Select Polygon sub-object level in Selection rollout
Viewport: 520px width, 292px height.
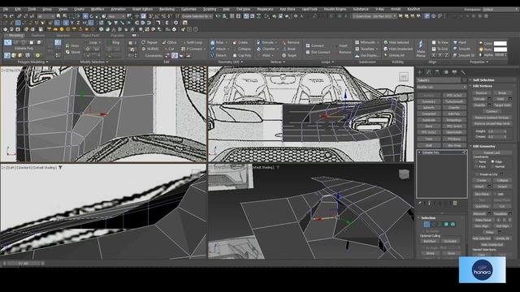[x=446, y=224]
